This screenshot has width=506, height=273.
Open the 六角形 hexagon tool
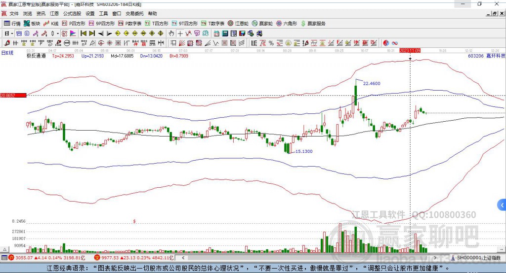coord(287,24)
